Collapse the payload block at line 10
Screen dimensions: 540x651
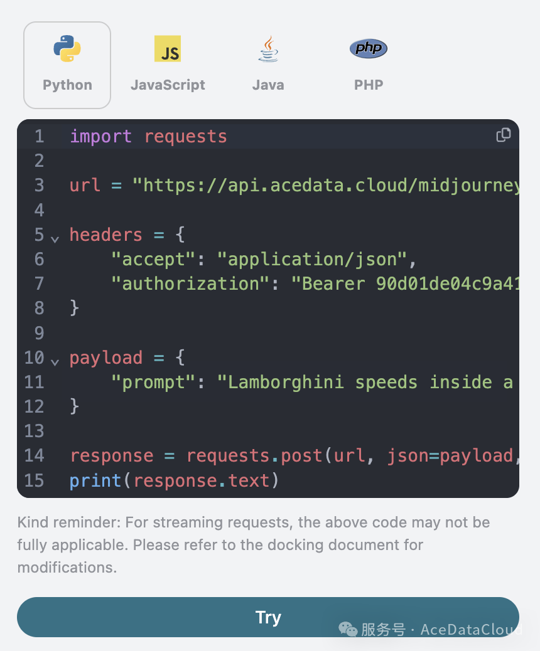pyautogui.click(x=55, y=362)
